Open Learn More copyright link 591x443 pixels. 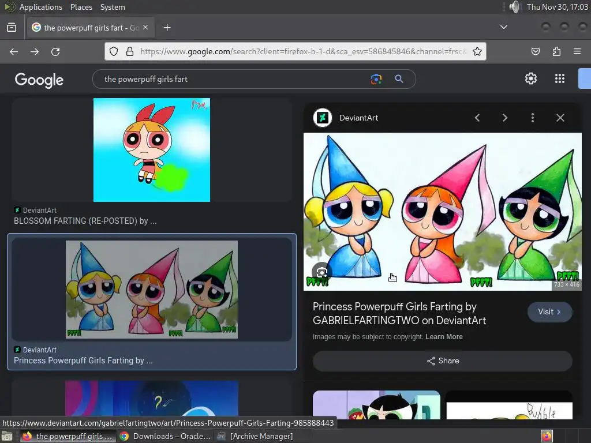(444, 337)
